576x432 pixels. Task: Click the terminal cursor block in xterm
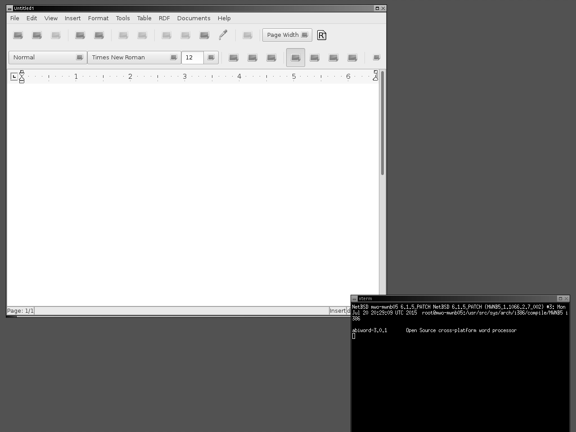(354, 336)
